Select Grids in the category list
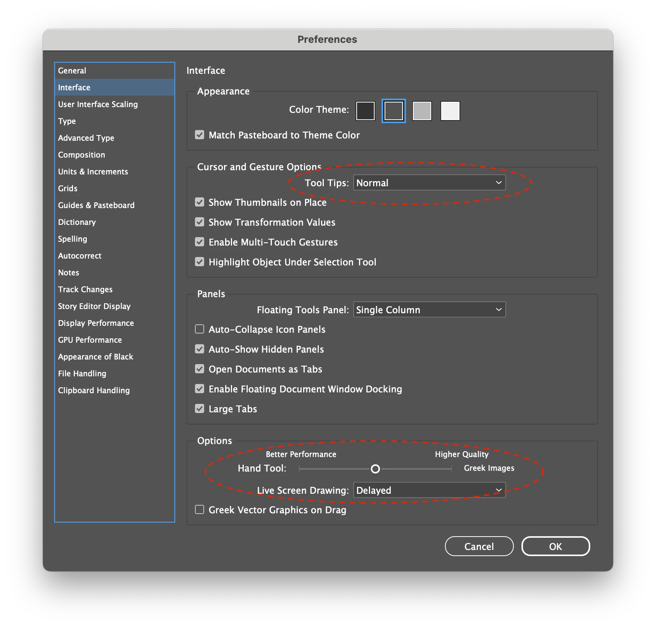 click(115, 189)
